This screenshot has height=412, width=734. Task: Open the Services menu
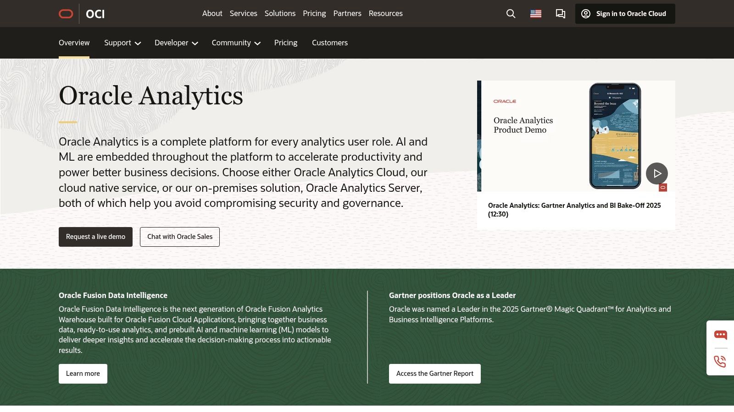[x=243, y=14]
